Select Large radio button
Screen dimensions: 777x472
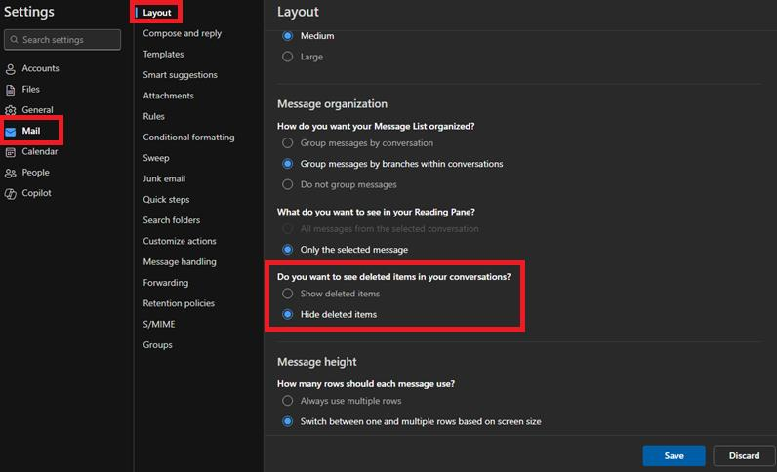pos(287,57)
